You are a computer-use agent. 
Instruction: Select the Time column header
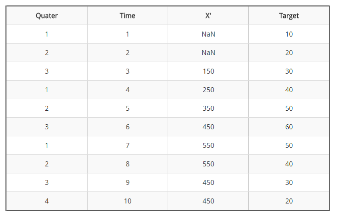128,16
